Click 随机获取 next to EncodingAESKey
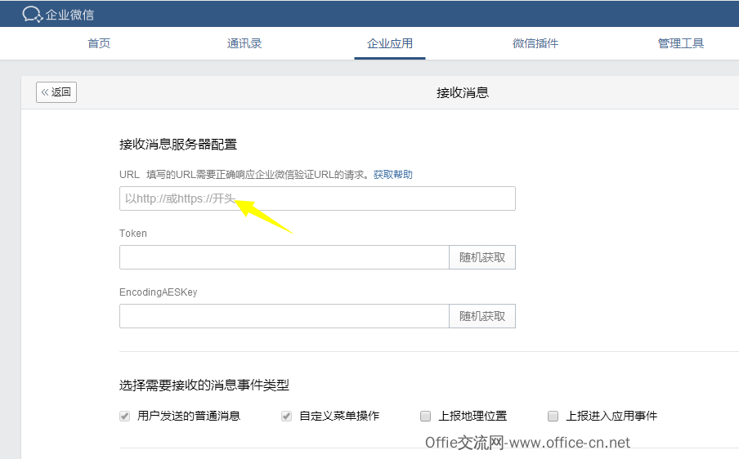739x459 pixels. click(x=482, y=316)
